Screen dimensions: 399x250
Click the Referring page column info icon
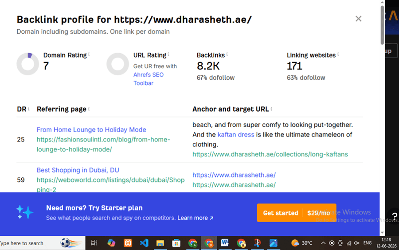tap(89, 109)
